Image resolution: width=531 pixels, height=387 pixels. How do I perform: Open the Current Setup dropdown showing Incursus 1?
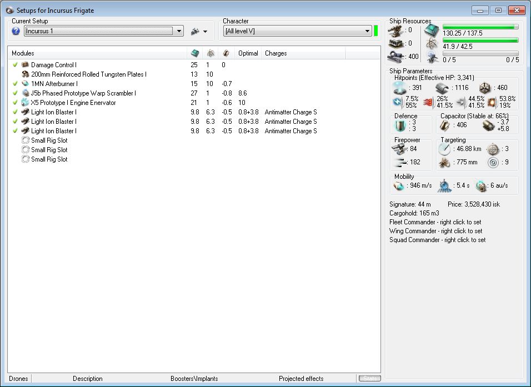pos(104,31)
